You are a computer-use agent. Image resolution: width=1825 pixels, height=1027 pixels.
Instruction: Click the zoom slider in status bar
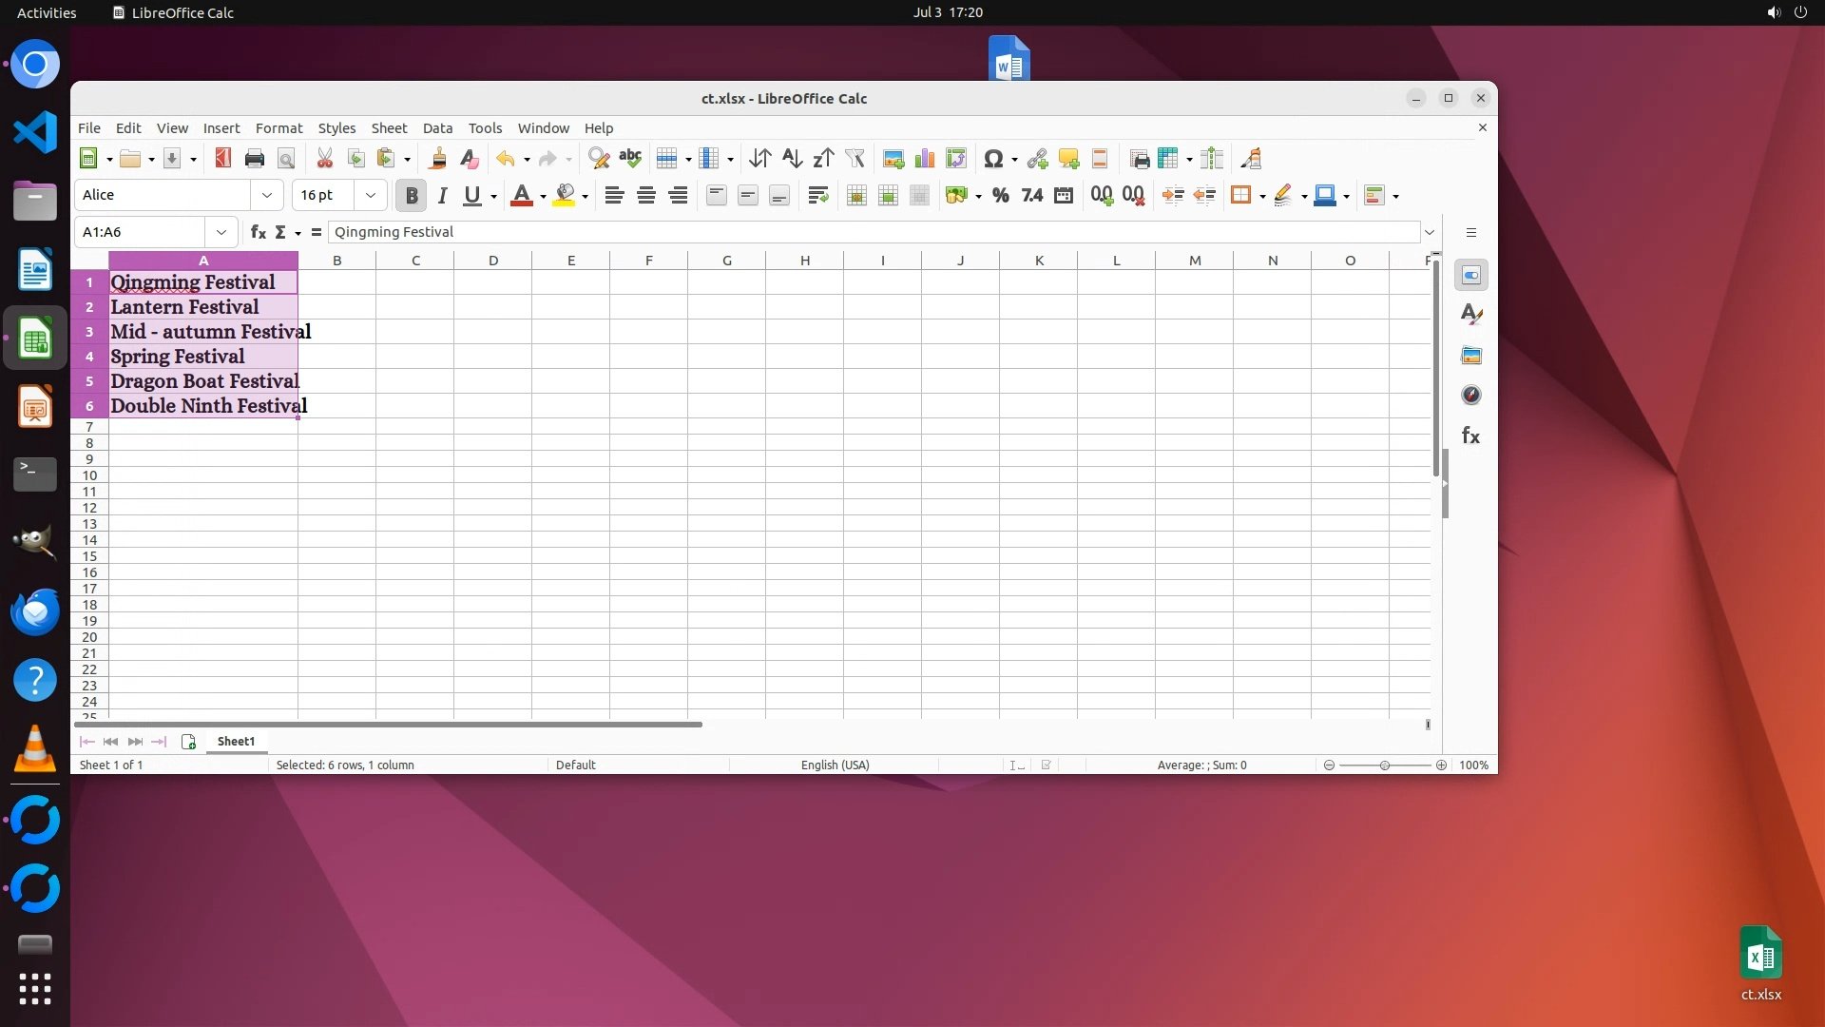point(1384,765)
